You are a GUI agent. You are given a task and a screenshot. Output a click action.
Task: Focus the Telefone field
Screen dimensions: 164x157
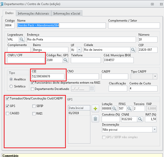tap(86, 60)
